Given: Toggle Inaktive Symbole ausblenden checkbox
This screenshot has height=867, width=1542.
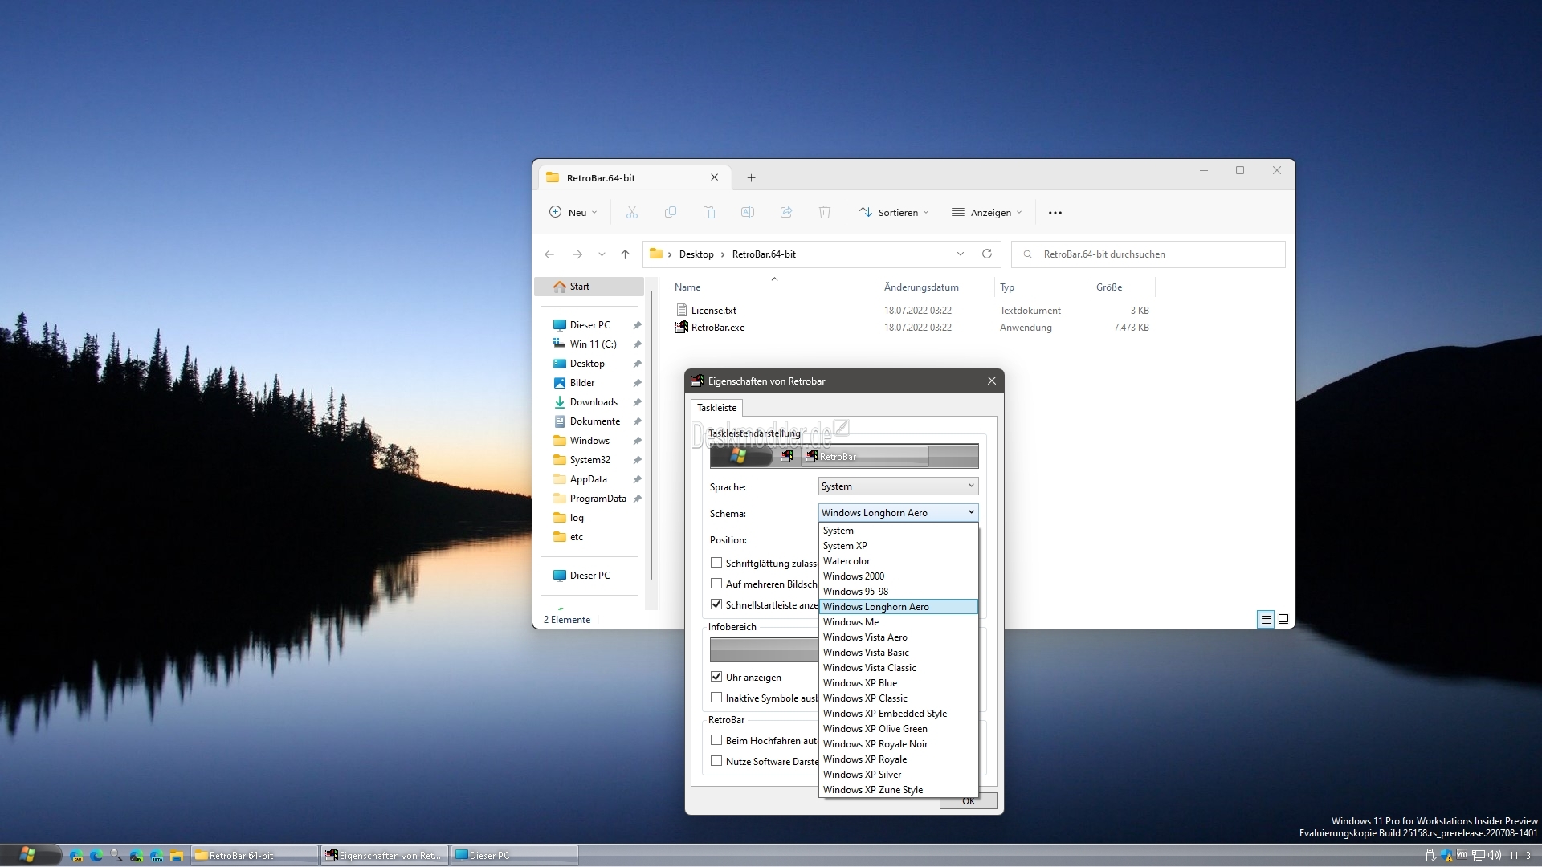Looking at the screenshot, I should 716,698.
